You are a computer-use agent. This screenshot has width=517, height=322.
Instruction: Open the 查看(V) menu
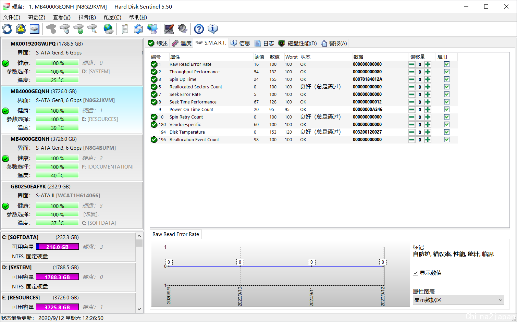click(x=62, y=17)
